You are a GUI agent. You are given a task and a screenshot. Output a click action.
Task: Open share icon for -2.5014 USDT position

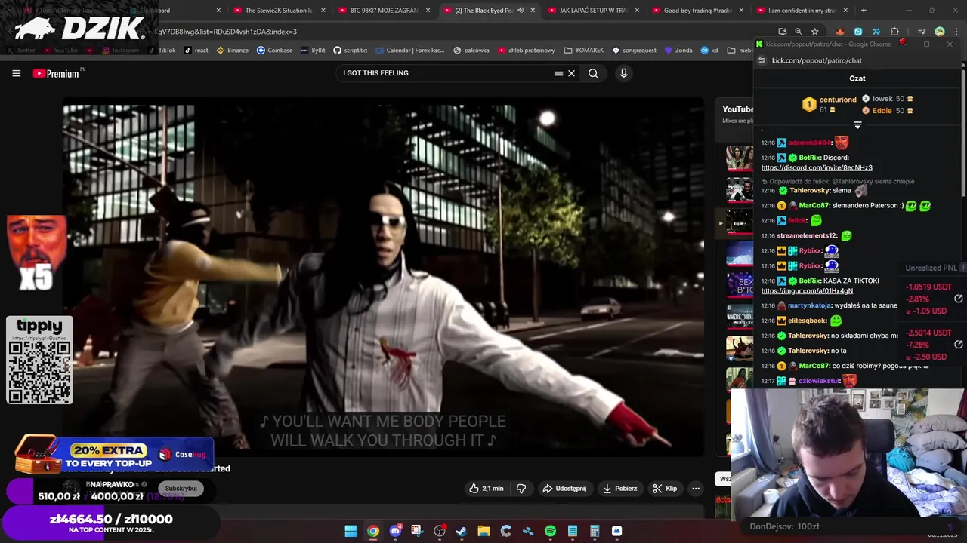(x=958, y=345)
